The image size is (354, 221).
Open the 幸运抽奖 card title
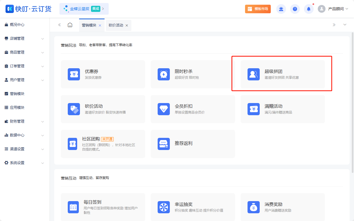pos(184,204)
